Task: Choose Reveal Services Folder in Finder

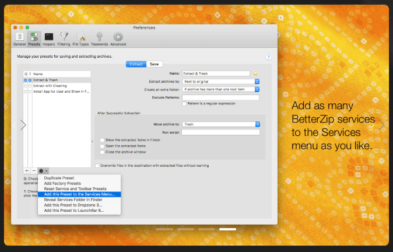Action: click(79, 200)
